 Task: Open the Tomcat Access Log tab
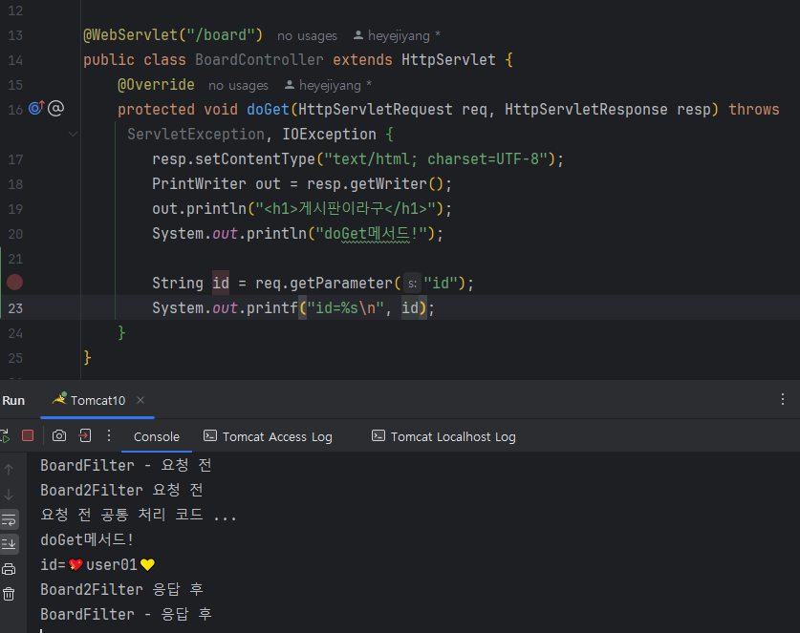[268, 436]
